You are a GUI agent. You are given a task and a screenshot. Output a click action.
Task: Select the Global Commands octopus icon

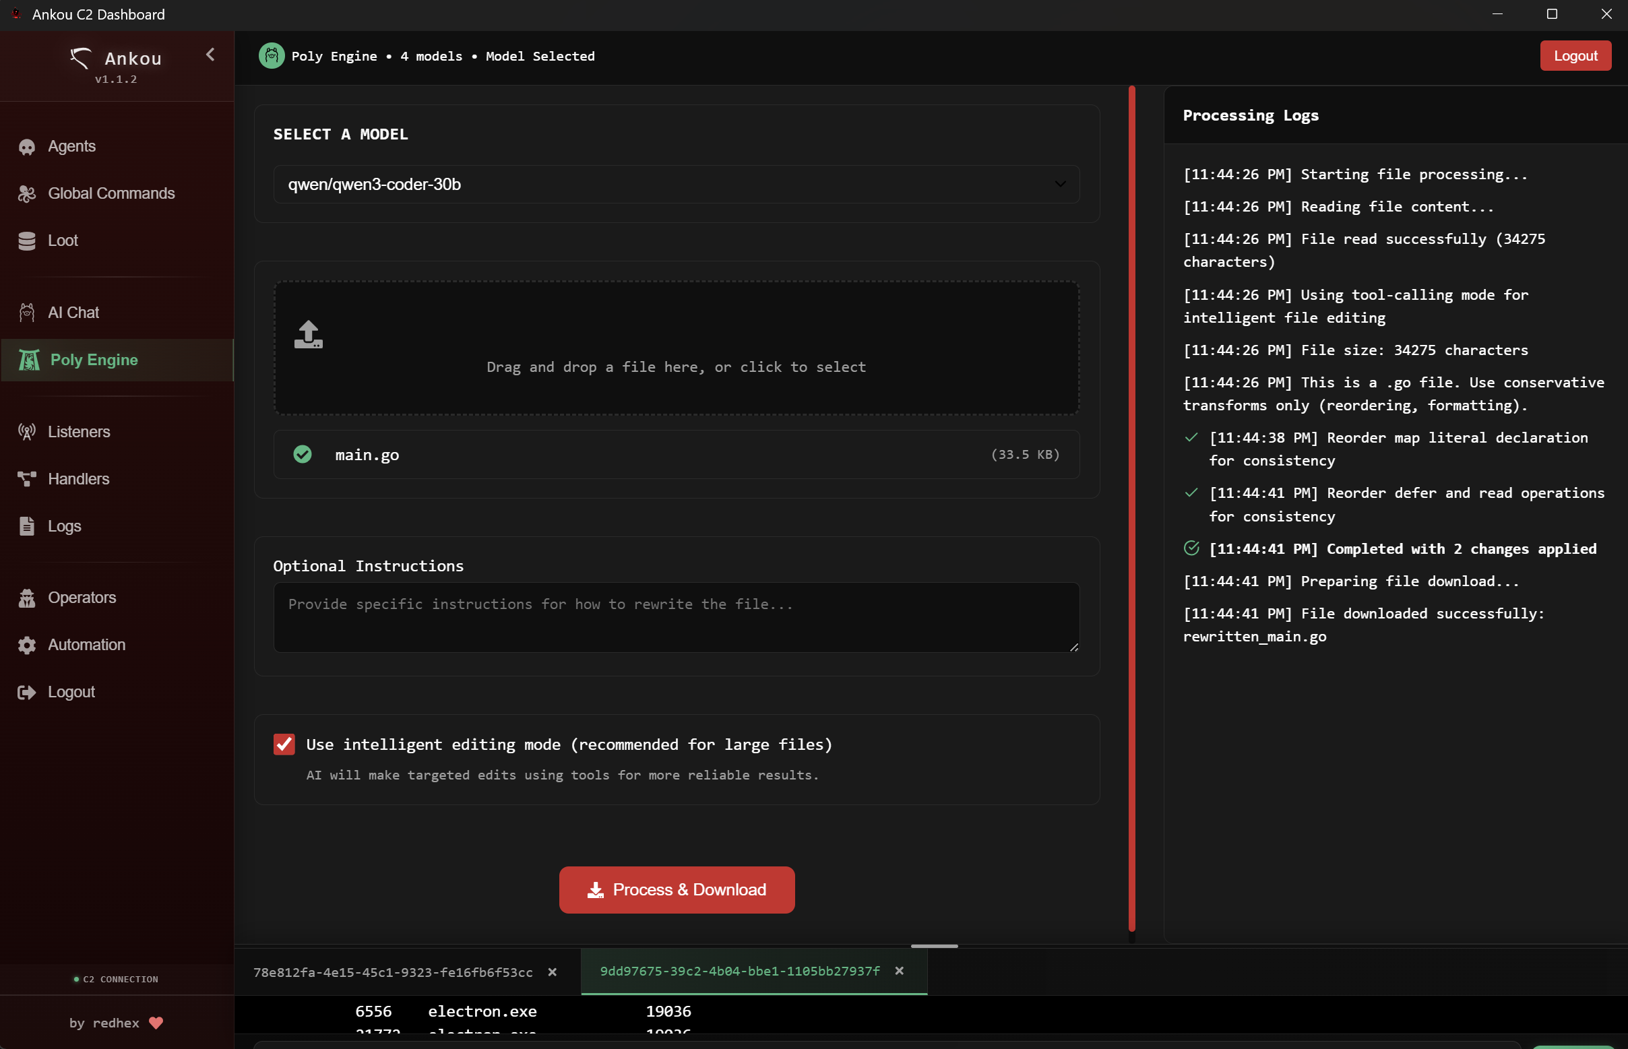click(x=26, y=193)
